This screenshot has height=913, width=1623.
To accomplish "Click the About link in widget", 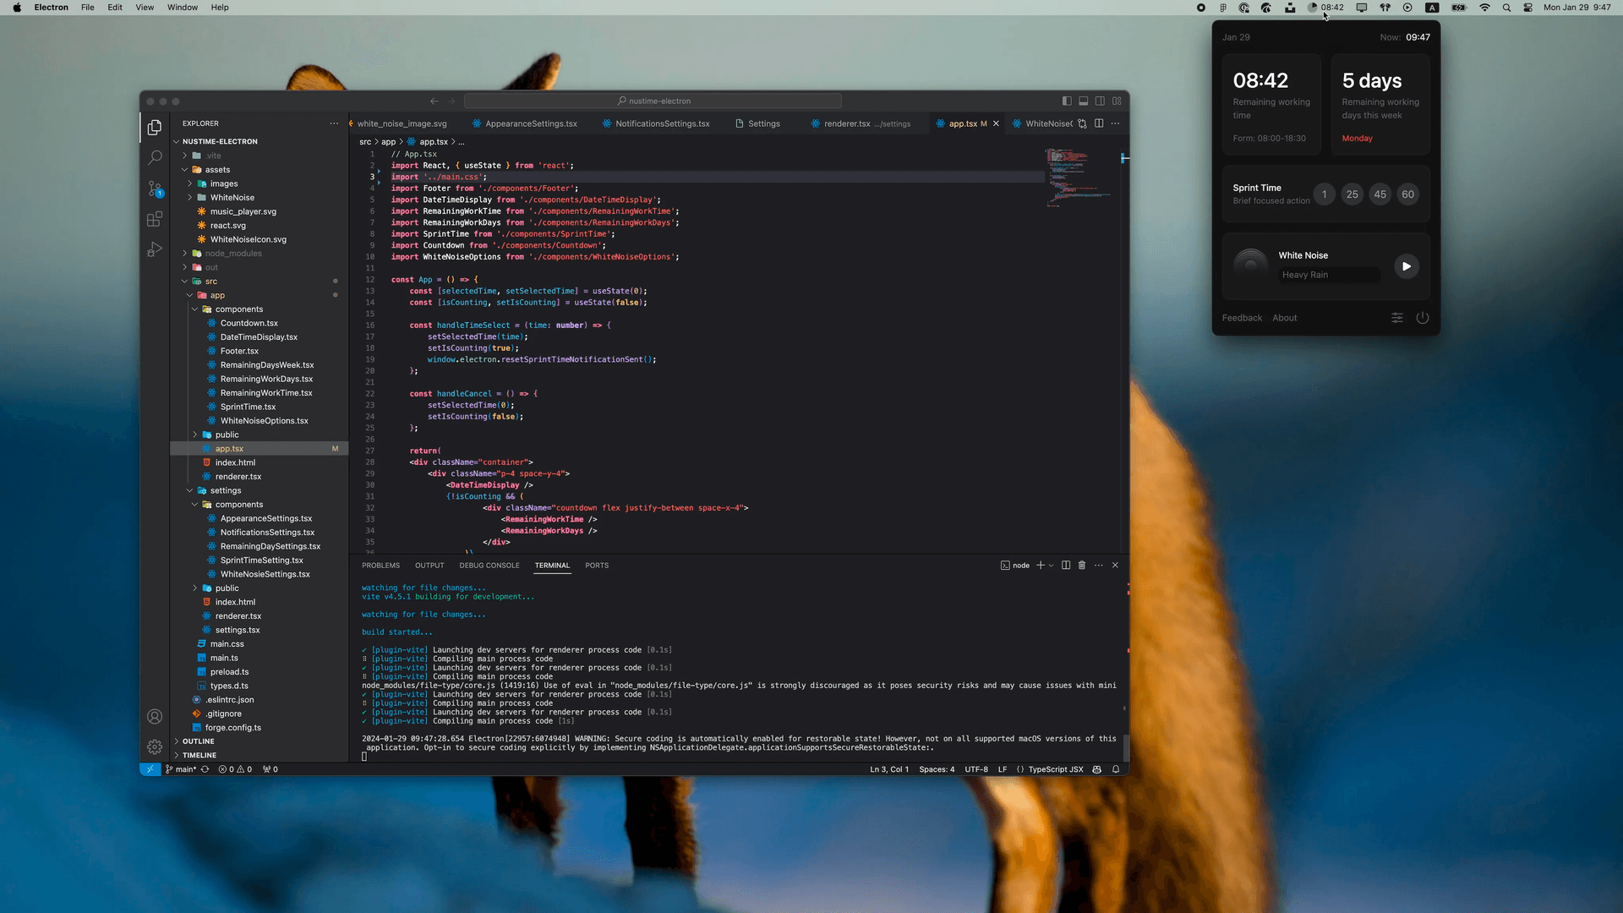I will pos(1284,318).
